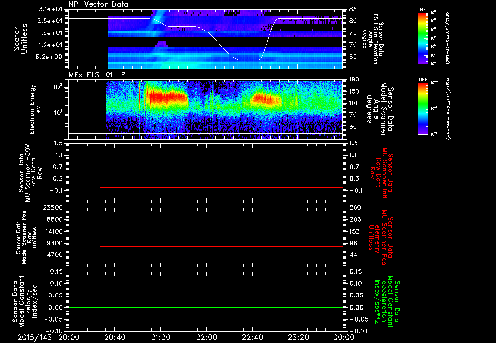The width and height of the screenshot is (496, 343).
Task: Click the "23:20" time tick label
Action: click(x=298, y=337)
